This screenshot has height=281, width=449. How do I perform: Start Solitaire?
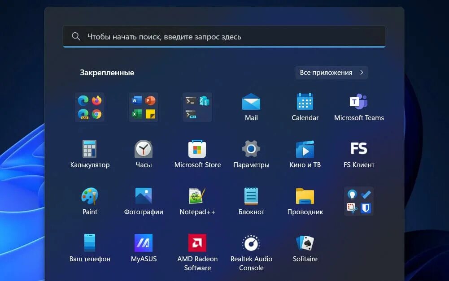click(x=305, y=248)
